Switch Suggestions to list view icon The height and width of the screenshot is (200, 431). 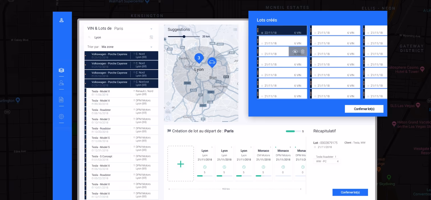coord(235,29)
